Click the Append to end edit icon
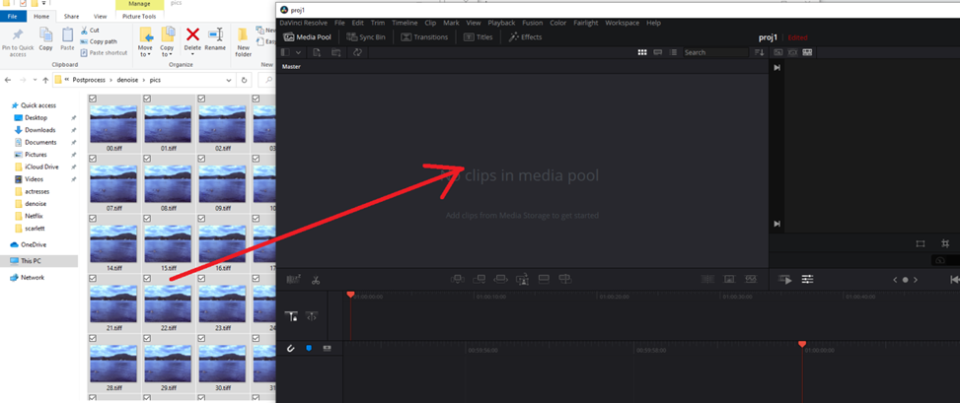The image size is (960, 403). pyautogui.click(x=480, y=280)
